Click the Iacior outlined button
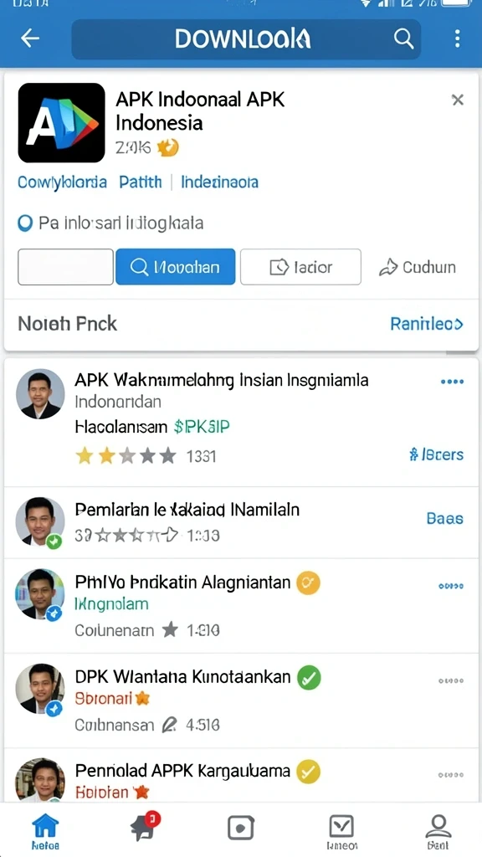Viewport: 482px width, 857px height. (300, 267)
